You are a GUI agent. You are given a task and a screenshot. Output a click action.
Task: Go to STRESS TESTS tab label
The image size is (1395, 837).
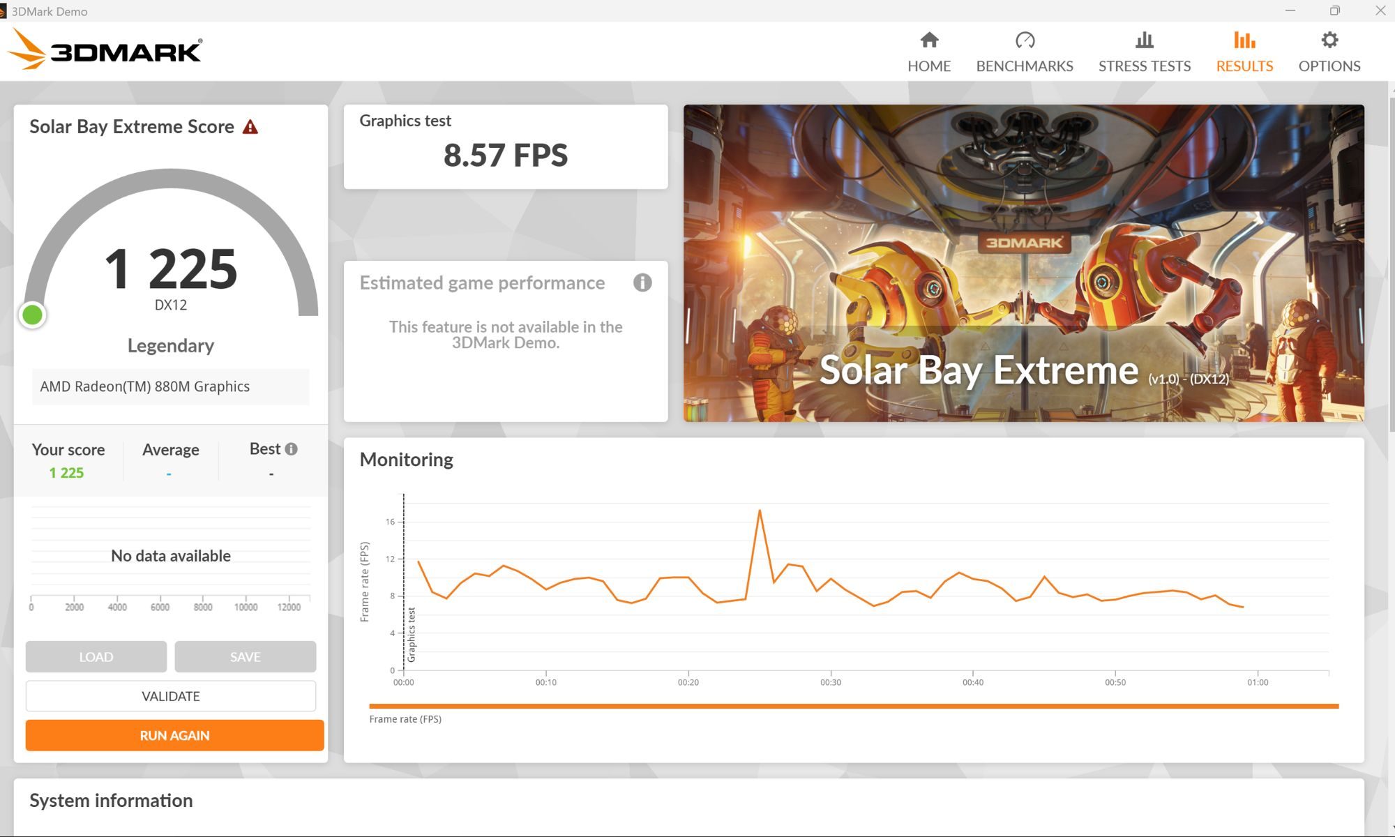click(1145, 66)
